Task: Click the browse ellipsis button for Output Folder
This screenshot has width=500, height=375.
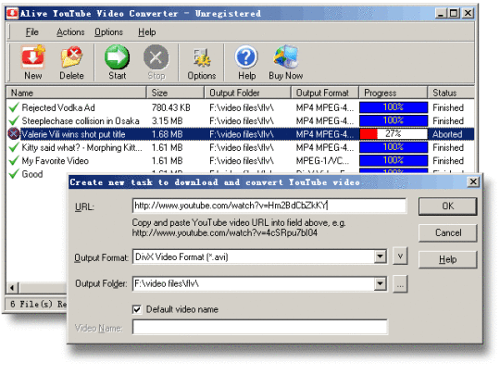Action: [400, 283]
